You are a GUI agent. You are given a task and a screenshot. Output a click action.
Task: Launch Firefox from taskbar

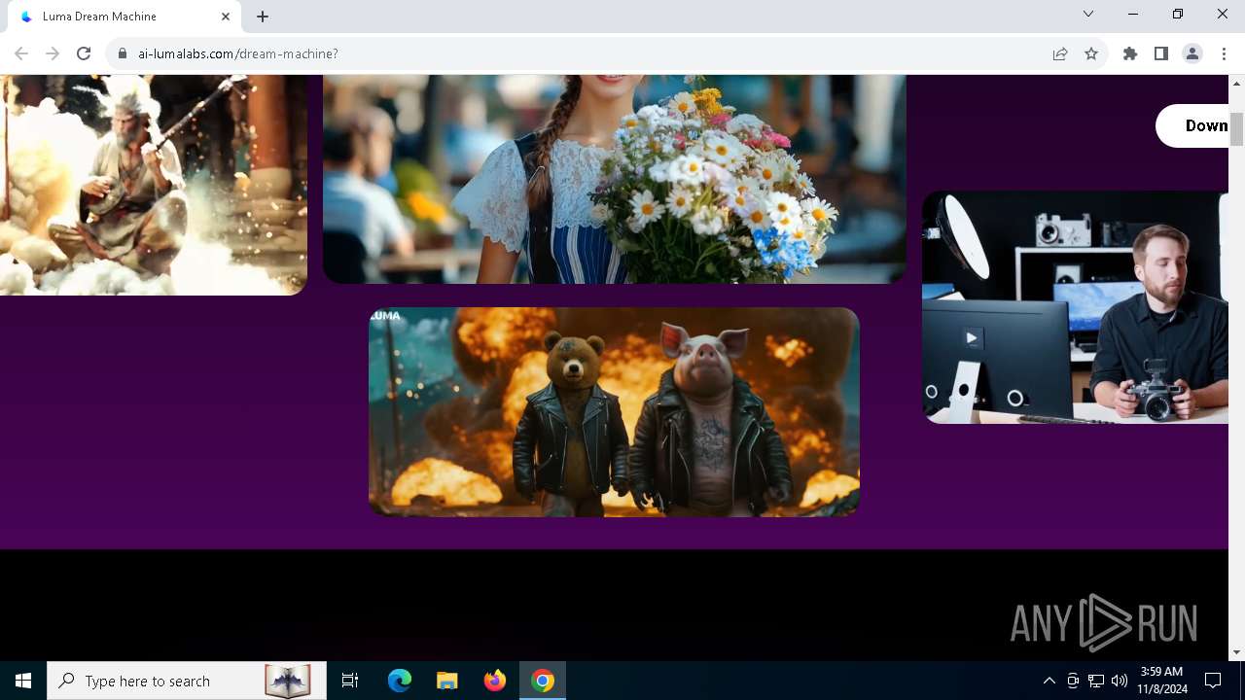pyautogui.click(x=495, y=681)
